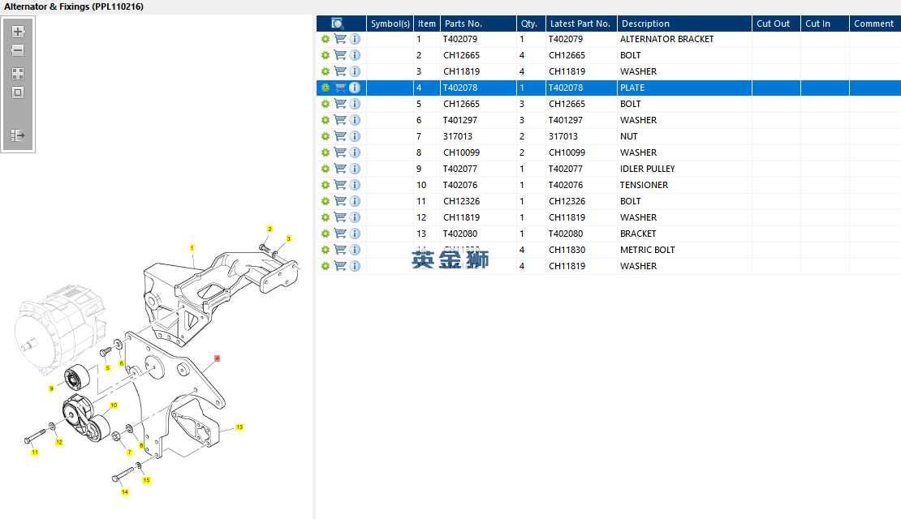Click the Parts No. column header
The height and width of the screenshot is (519, 901).
point(478,24)
